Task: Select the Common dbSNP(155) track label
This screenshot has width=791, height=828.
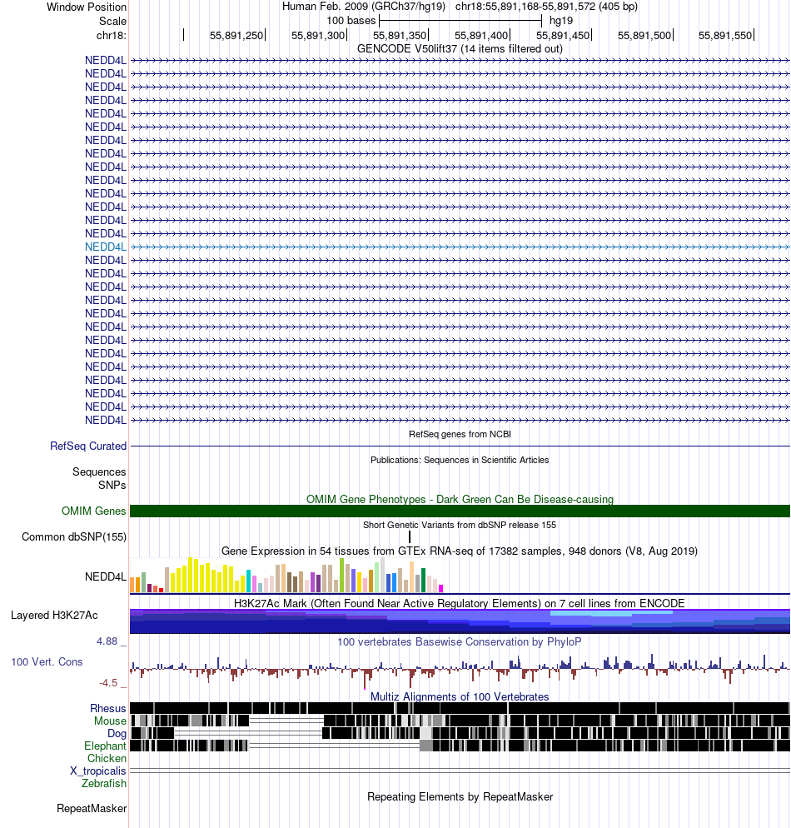Action: point(74,536)
